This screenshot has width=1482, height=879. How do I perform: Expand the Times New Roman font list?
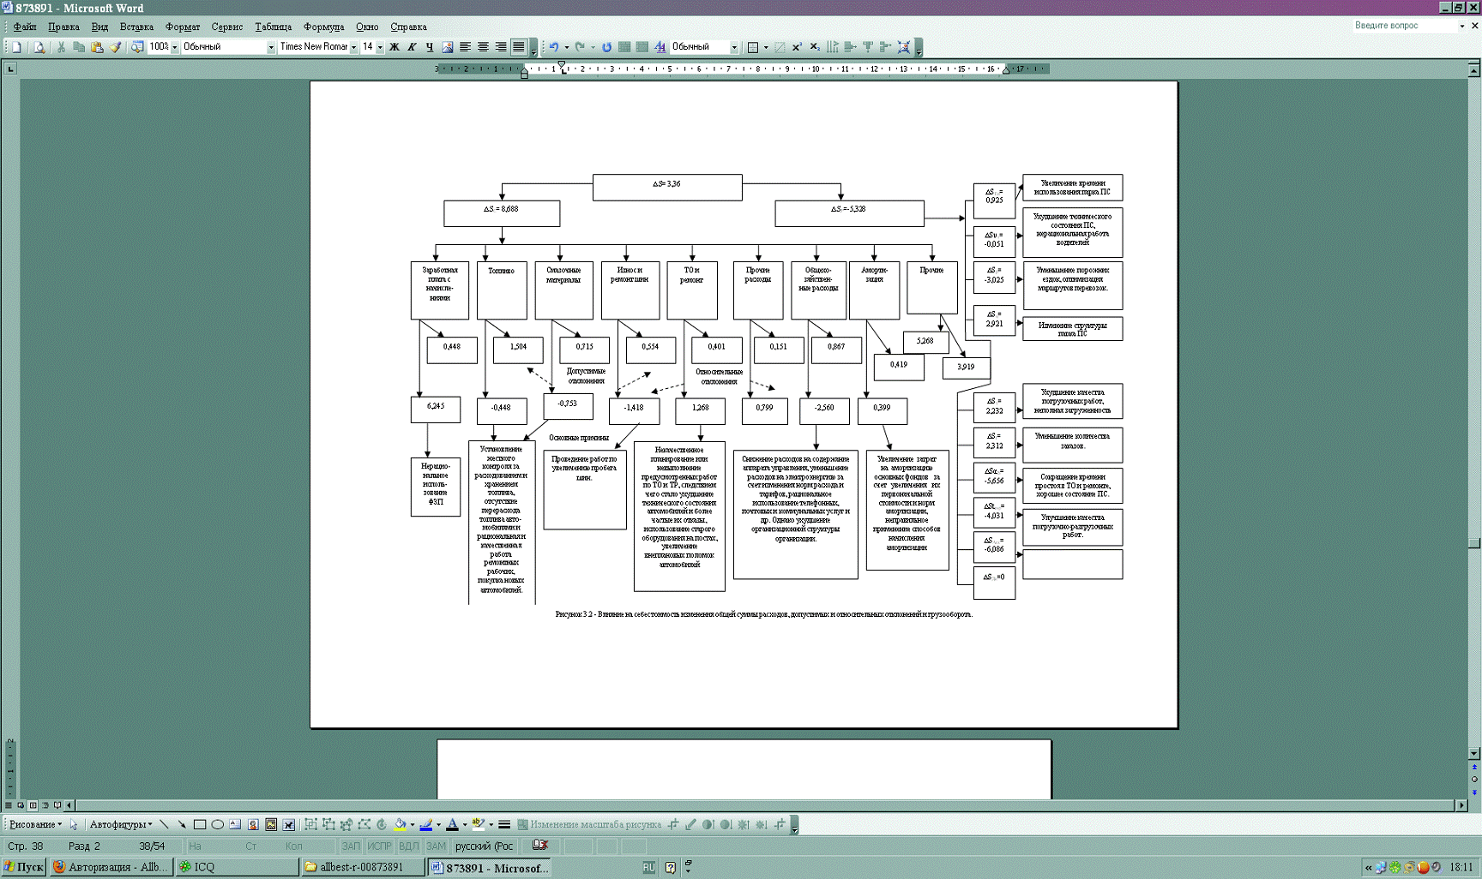point(353,47)
